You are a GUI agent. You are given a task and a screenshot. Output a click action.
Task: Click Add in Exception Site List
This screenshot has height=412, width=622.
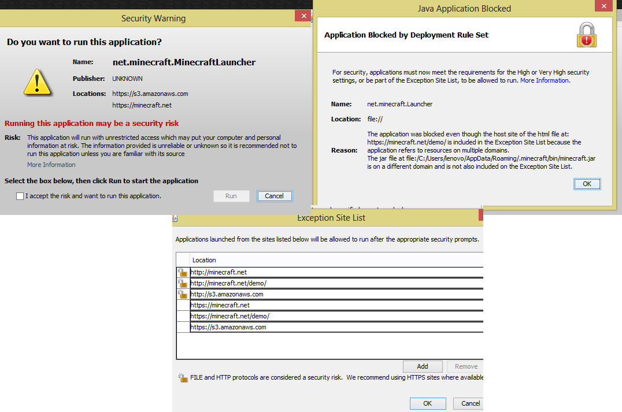(x=423, y=366)
